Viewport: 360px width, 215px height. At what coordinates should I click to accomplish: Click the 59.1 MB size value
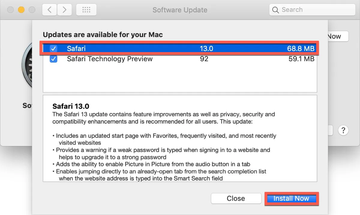pyautogui.click(x=301, y=59)
